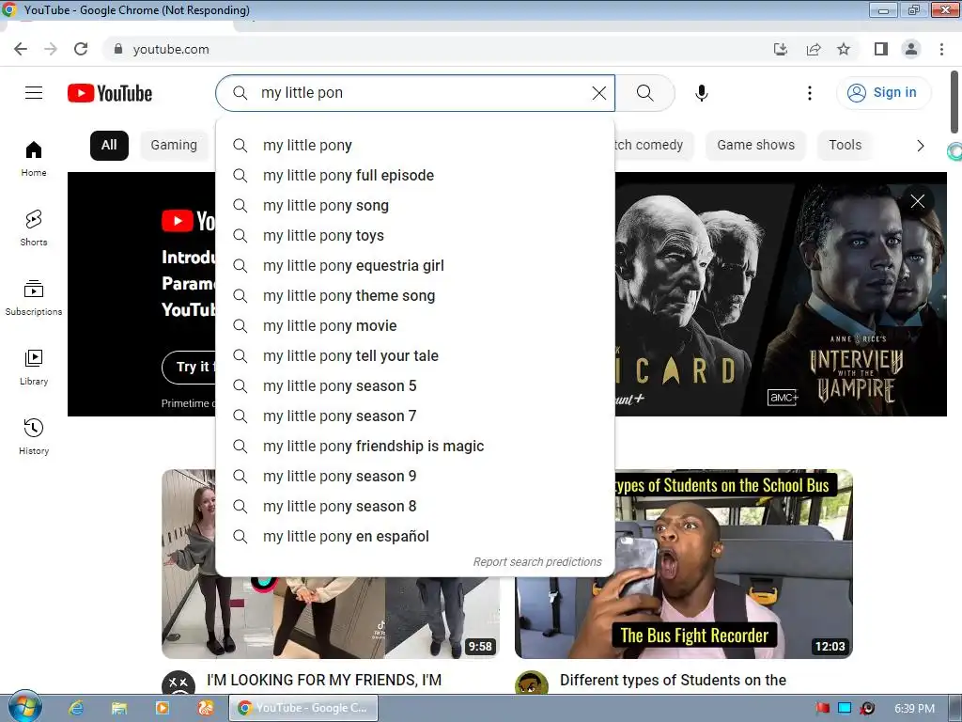Open Windows Start menu

[x=23, y=708]
